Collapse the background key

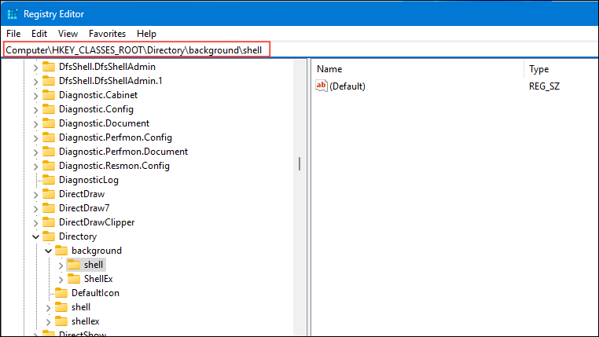48,251
